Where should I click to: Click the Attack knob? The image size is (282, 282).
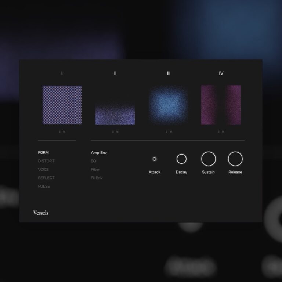click(x=154, y=159)
